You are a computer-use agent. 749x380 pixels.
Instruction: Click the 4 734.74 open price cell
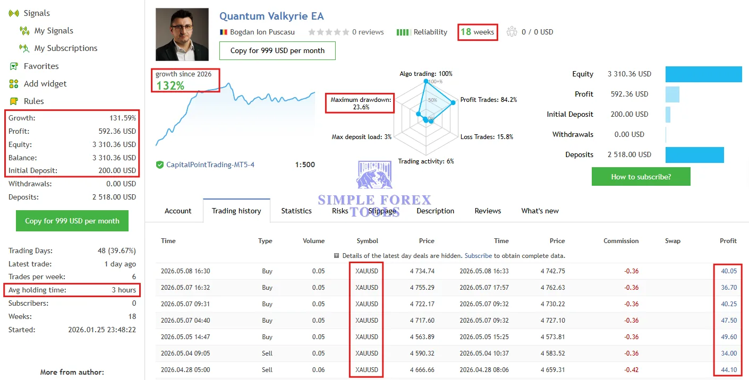pyautogui.click(x=422, y=271)
